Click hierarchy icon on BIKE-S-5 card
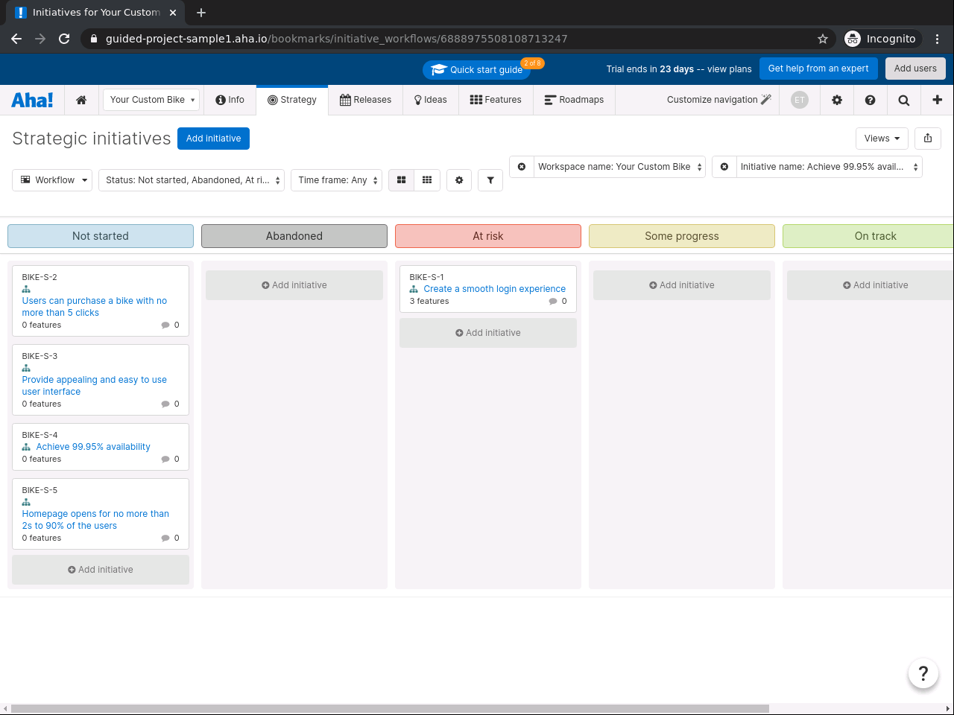This screenshot has height=715, width=954. pos(26,502)
